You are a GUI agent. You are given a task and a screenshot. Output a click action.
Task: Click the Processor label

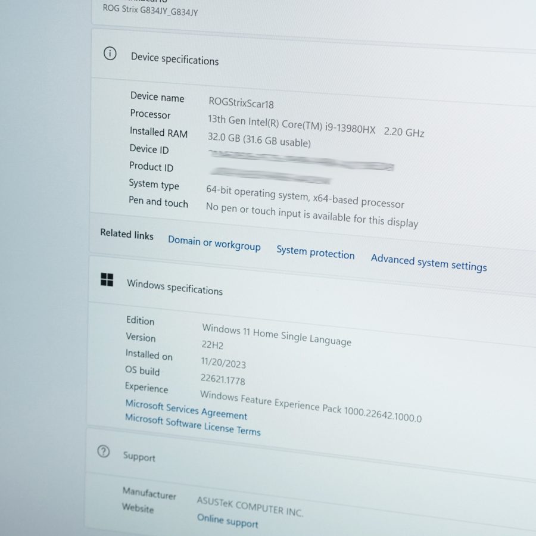[x=150, y=114]
